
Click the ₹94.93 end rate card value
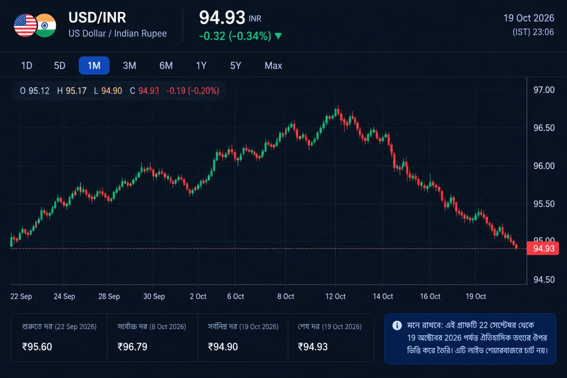[313, 347]
